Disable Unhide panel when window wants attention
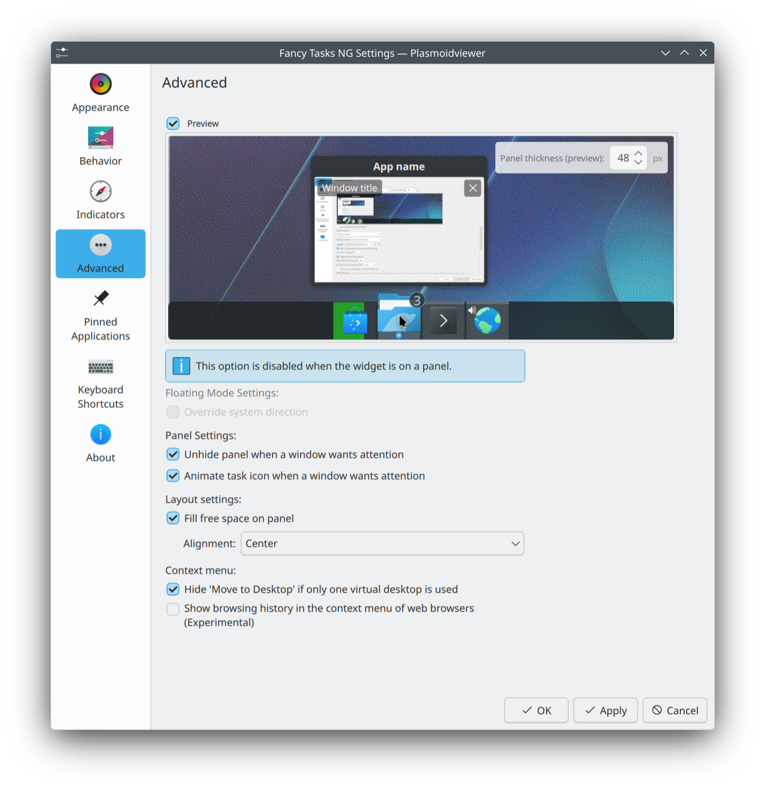Screen dimensions: 766x790 (x=173, y=455)
